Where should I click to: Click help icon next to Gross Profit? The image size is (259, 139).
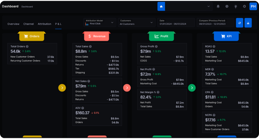pos(156,47)
